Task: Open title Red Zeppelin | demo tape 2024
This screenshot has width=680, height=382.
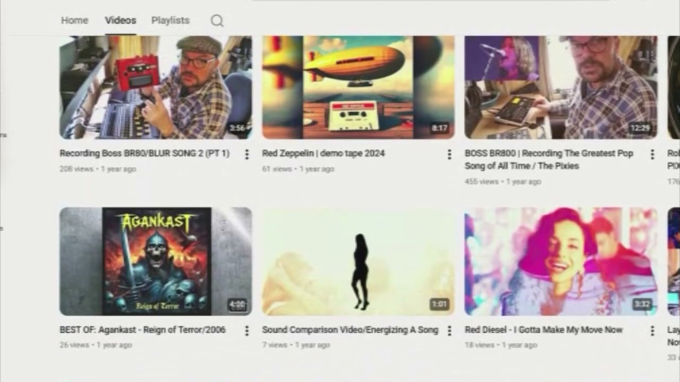Action: [x=323, y=153]
